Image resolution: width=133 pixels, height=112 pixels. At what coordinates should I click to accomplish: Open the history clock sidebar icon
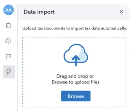point(8,41)
